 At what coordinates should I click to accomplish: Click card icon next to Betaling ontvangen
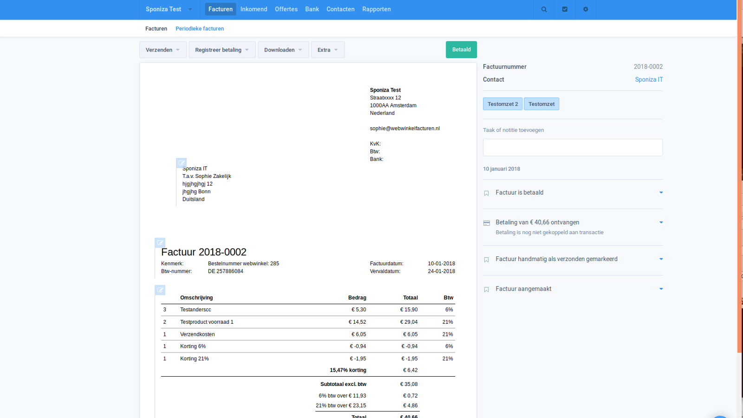pyautogui.click(x=487, y=223)
